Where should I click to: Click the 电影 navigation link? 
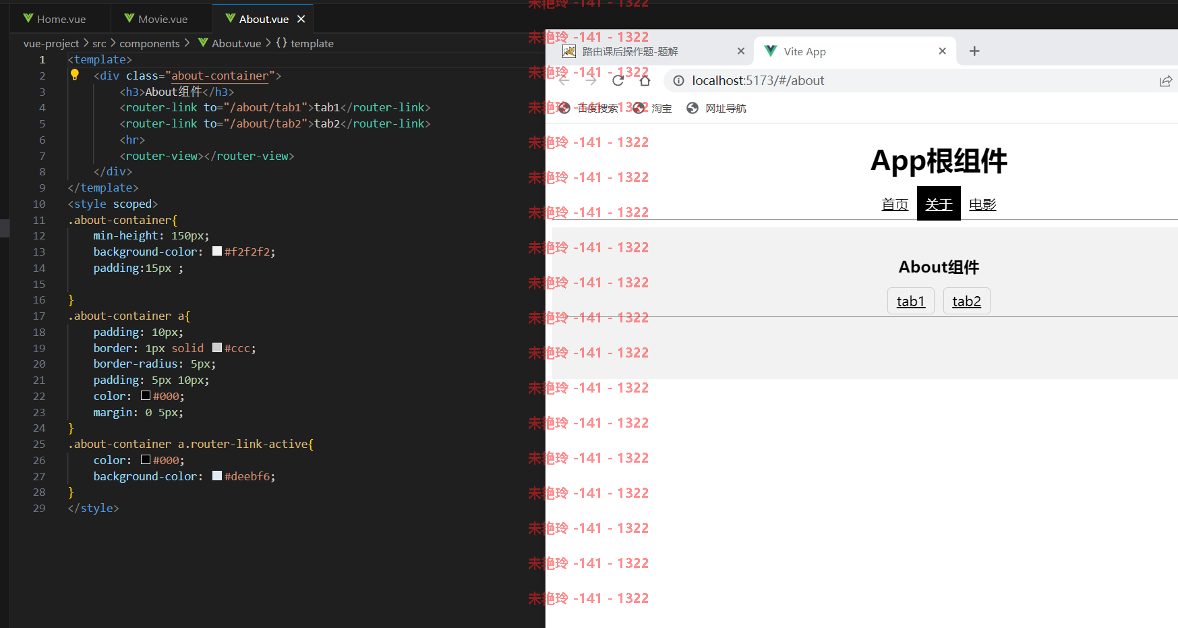tap(982, 204)
